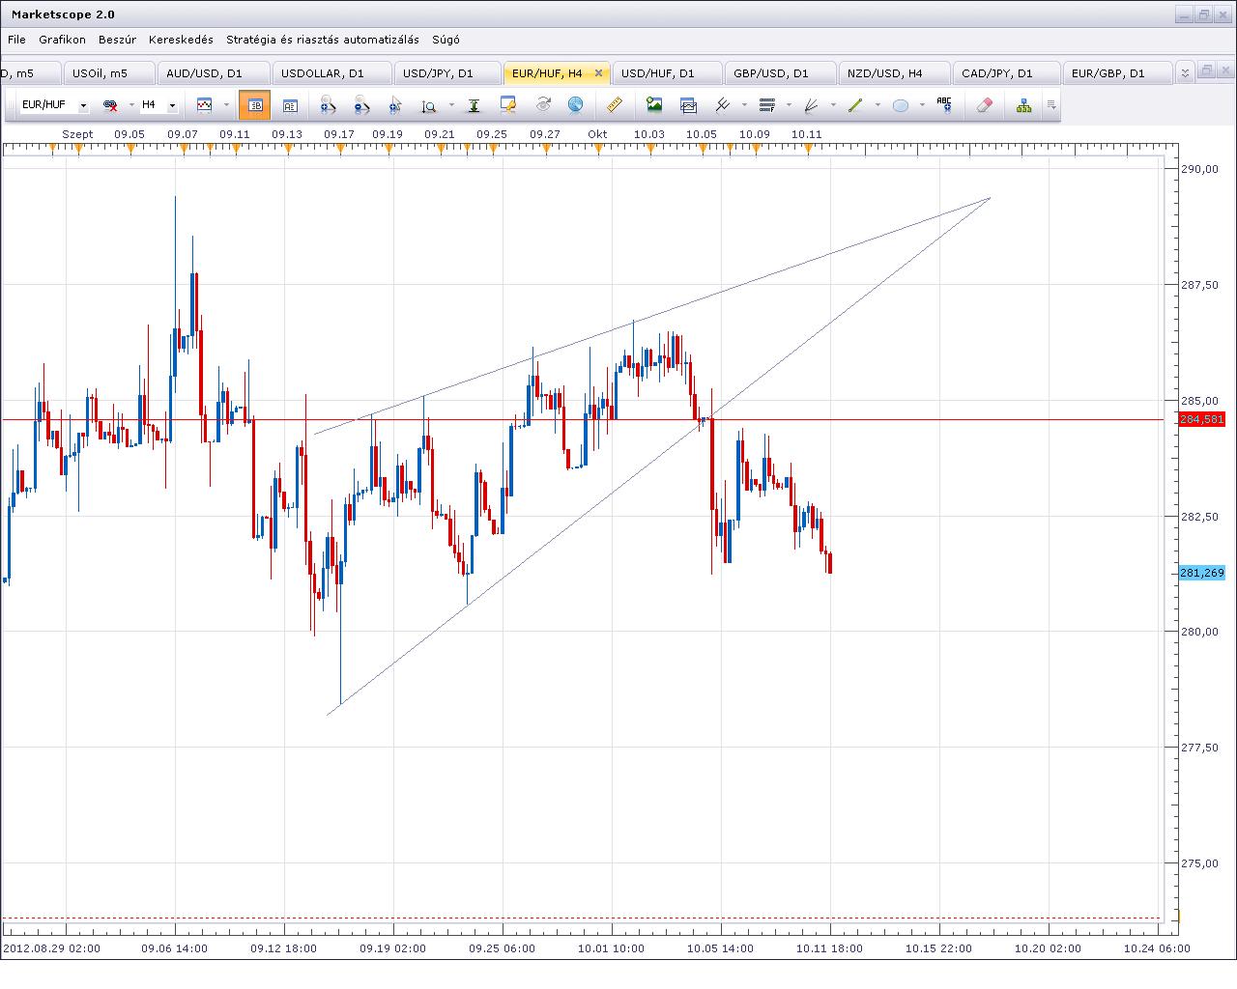Click the blue 281,269 current price label
Screen dimensions: 1237x989
tap(1201, 573)
